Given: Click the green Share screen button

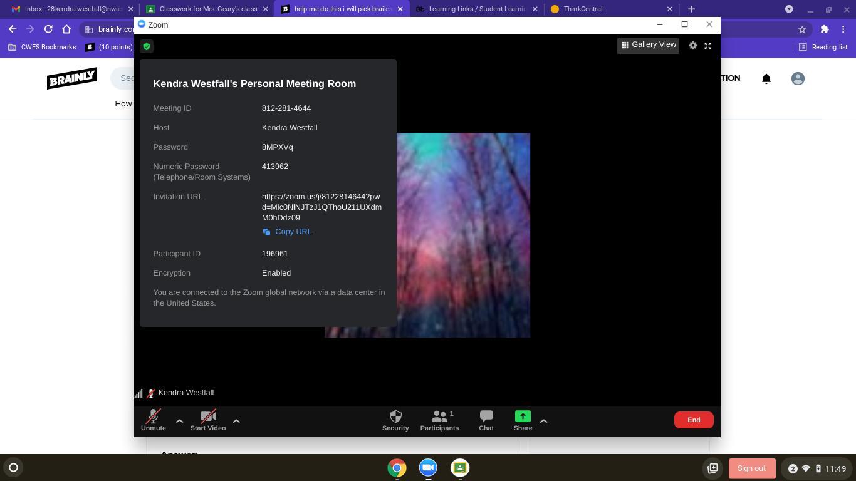Looking at the screenshot, I should click(x=523, y=420).
